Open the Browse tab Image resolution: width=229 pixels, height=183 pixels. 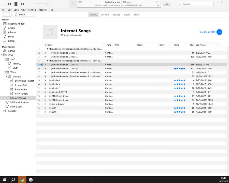tap(116, 14)
